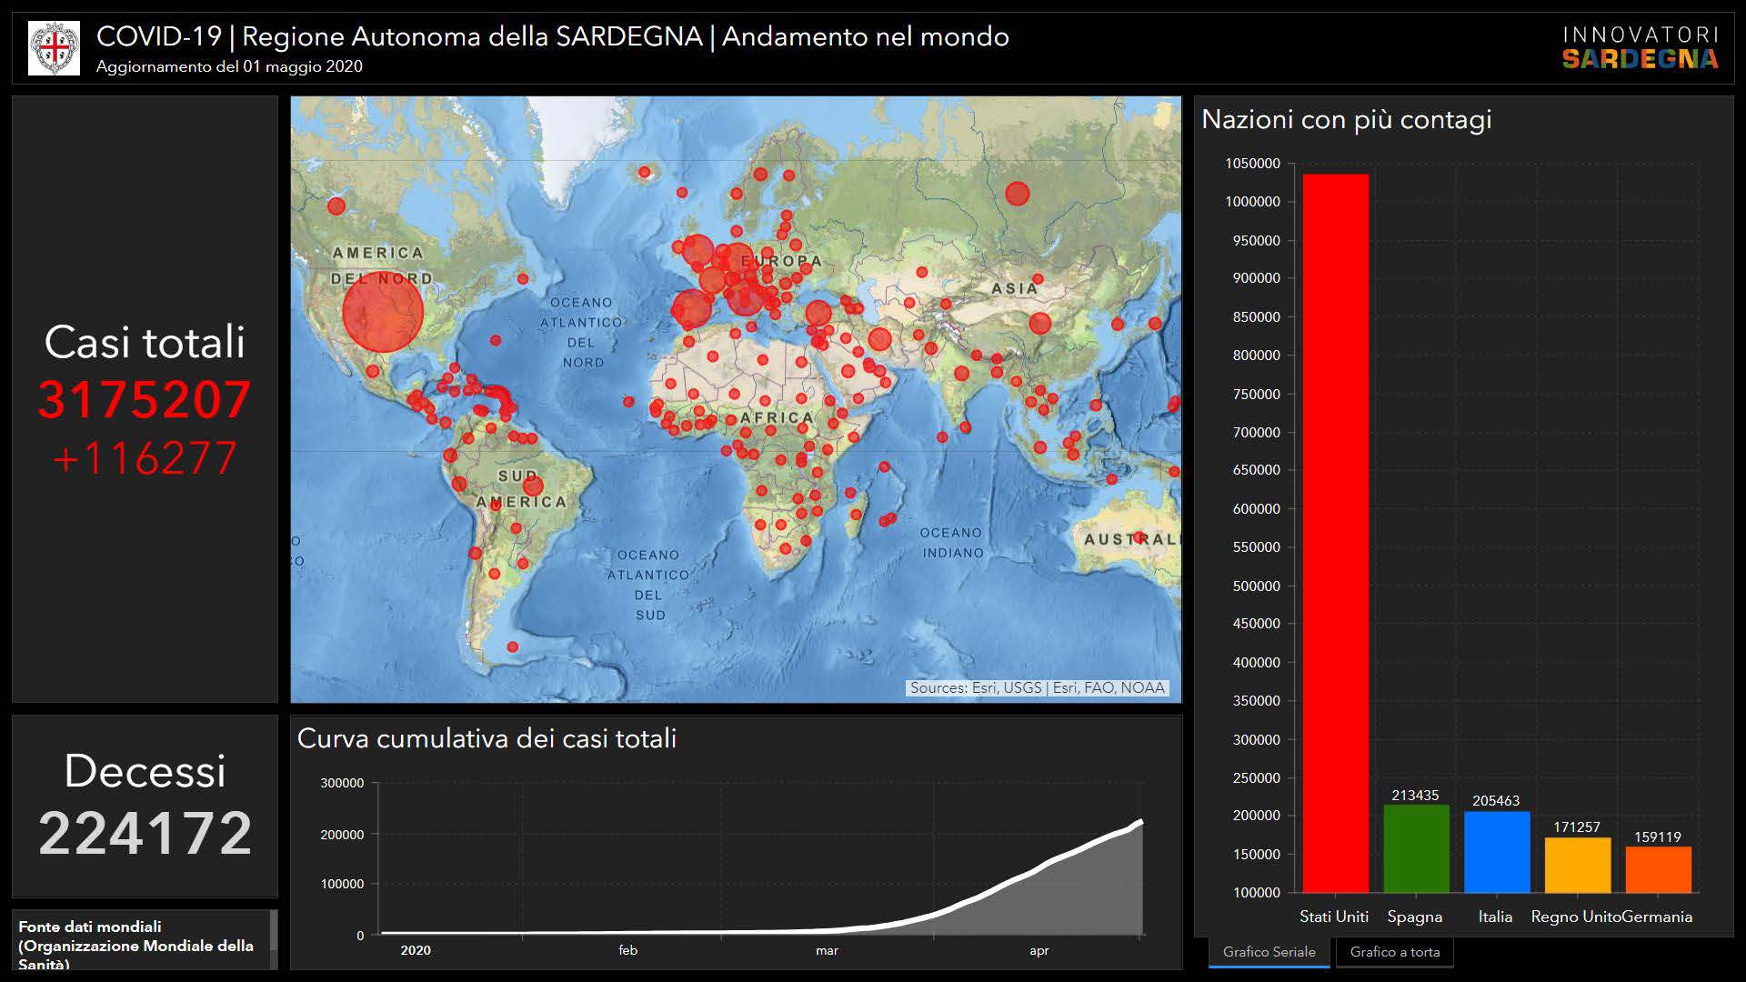Select the green Spagna bar
Screen dimensions: 1746x982
[x=1415, y=848]
